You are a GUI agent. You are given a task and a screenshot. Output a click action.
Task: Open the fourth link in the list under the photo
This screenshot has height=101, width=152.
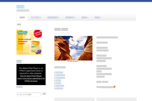point(59,80)
